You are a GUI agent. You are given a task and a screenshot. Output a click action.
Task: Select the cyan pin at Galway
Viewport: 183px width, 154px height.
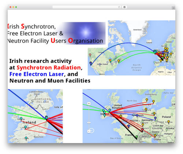pyautogui.click(x=21, y=119)
